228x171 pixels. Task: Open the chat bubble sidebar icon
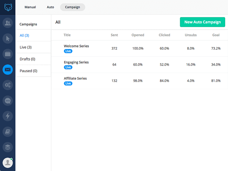coord(8,101)
